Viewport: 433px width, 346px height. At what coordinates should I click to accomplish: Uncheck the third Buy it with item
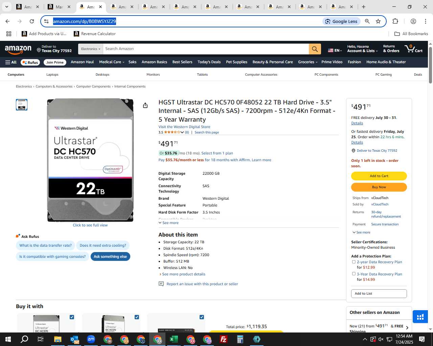coord(202,317)
